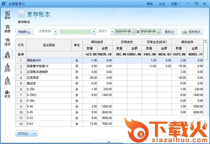
Task: Click the end date field 2010-08-05
Action: 148,32
